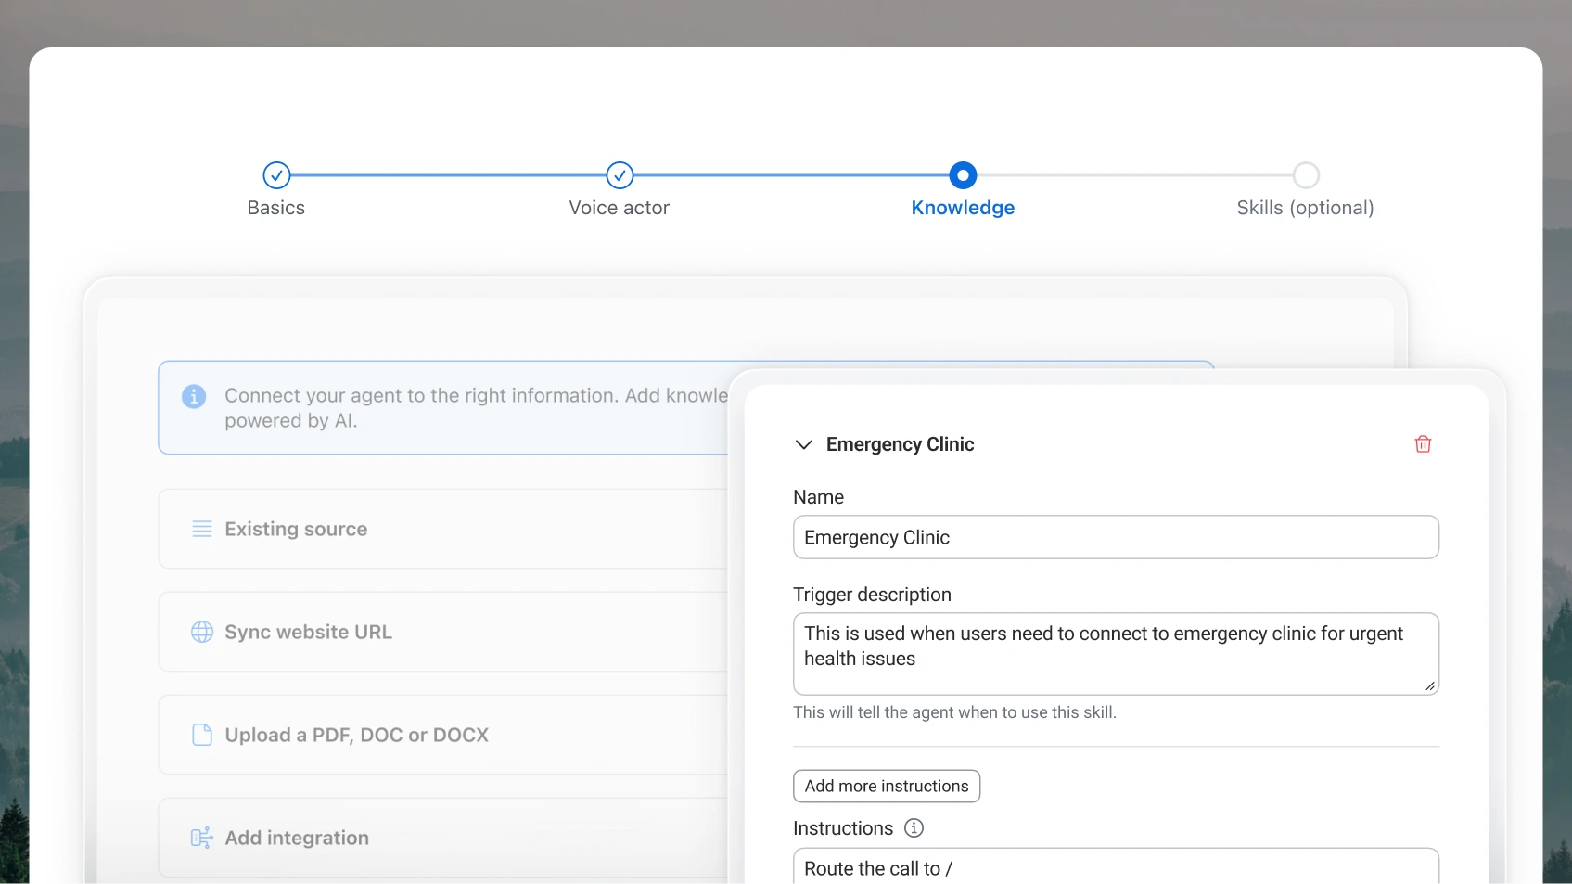
Task: Click the blue info icon in banner
Action: (194, 396)
